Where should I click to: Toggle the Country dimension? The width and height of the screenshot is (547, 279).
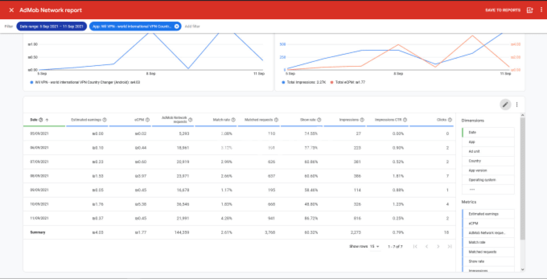(x=475, y=161)
